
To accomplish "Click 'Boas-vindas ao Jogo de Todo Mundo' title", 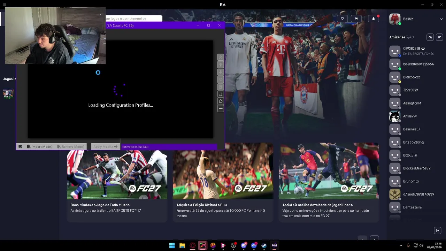I will tap(100, 205).
